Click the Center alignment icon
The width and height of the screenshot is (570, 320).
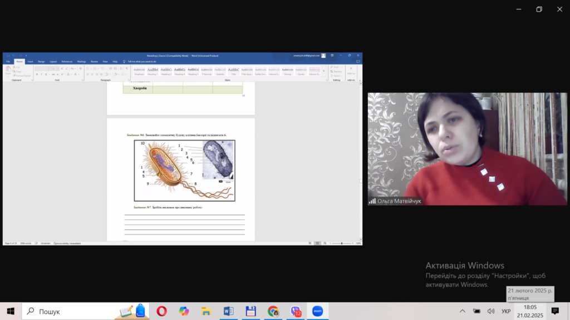[92, 74]
